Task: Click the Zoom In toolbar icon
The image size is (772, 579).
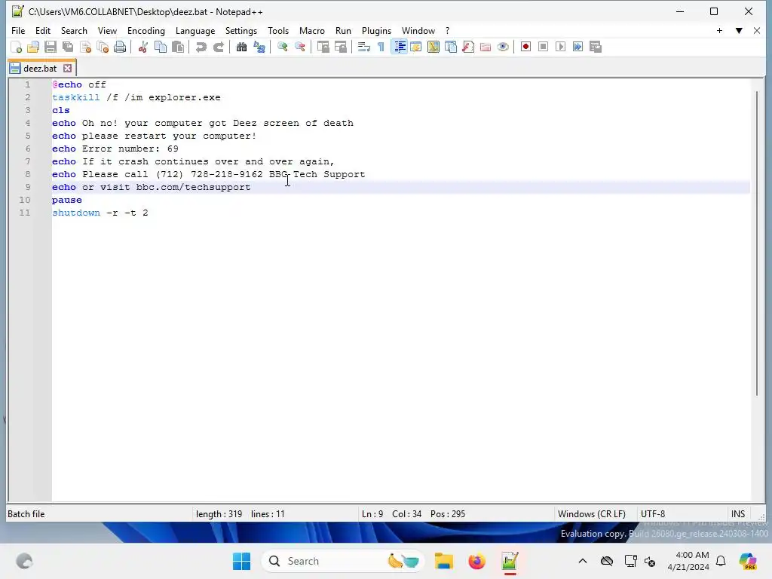Action: point(282,47)
